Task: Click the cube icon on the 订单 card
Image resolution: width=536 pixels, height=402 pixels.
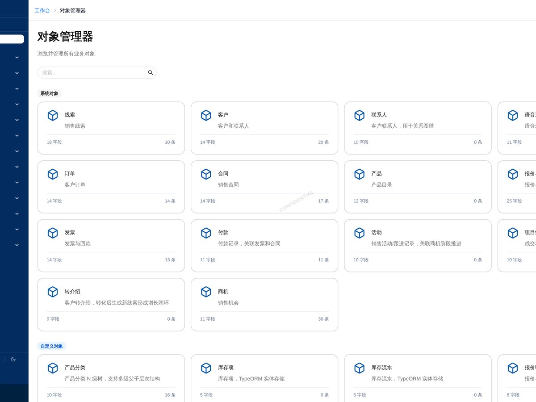Action: pyautogui.click(x=53, y=174)
